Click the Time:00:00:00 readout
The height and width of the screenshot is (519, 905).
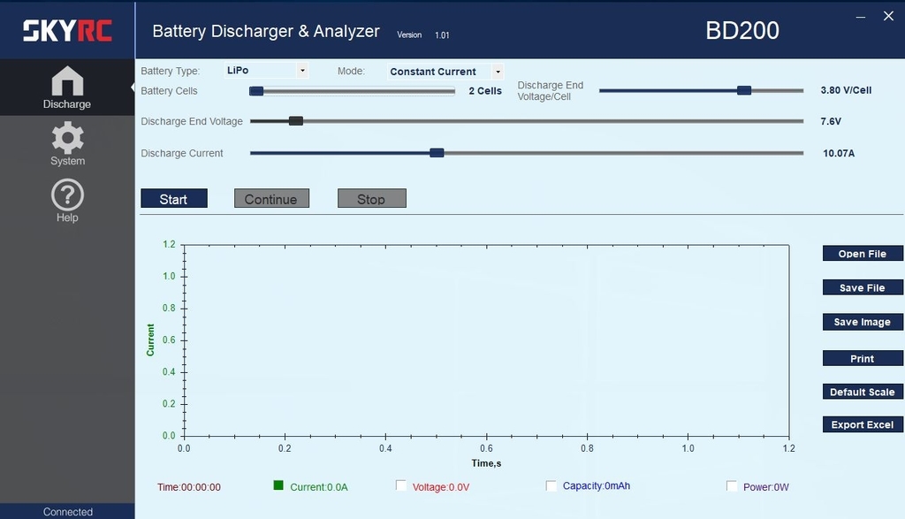point(189,487)
